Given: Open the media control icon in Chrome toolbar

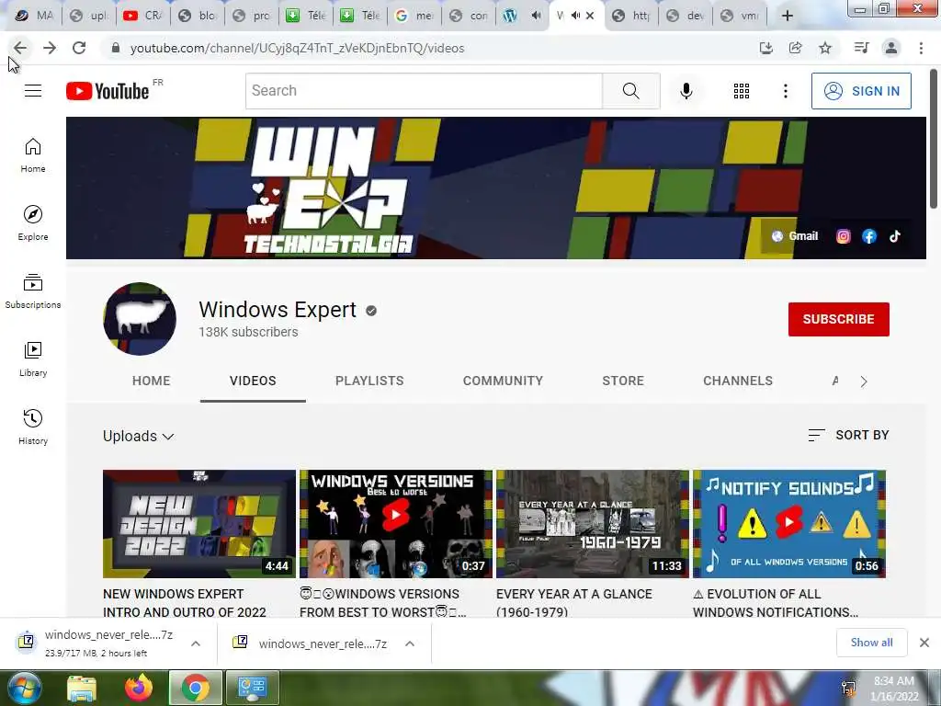Looking at the screenshot, I should point(861,48).
